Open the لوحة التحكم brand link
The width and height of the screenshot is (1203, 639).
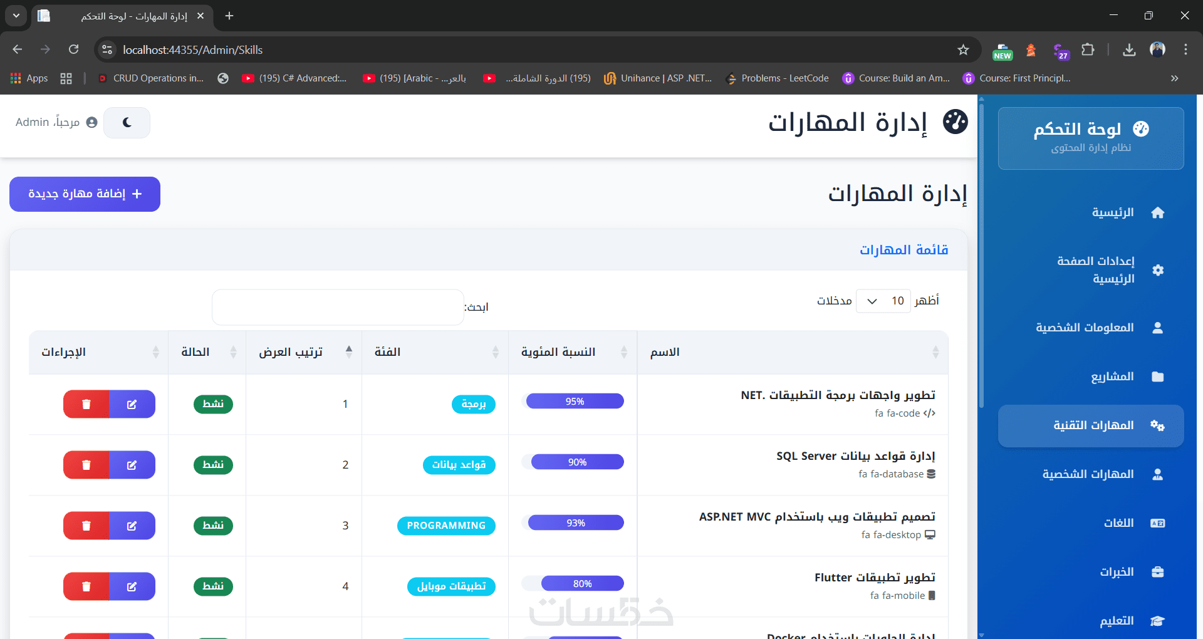click(1091, 138)
